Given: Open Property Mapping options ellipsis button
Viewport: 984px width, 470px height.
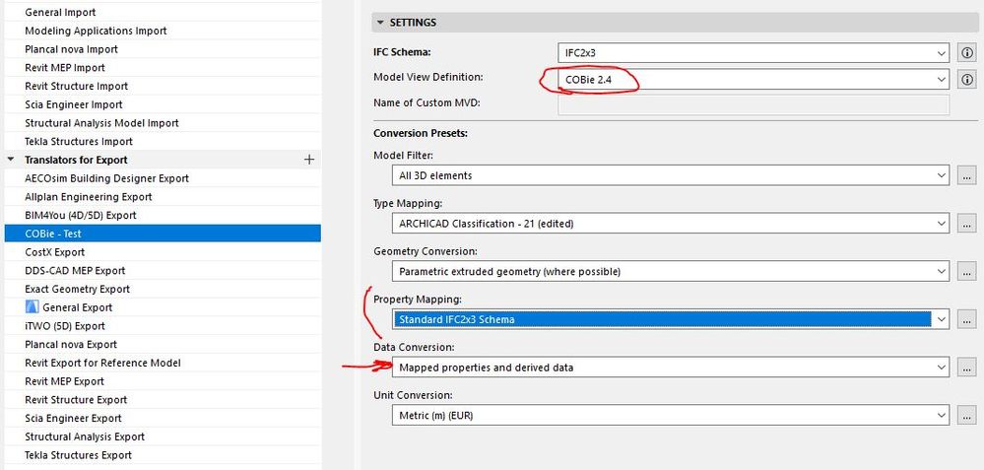Looking at the screenshot, I should (x=967, y=319).
